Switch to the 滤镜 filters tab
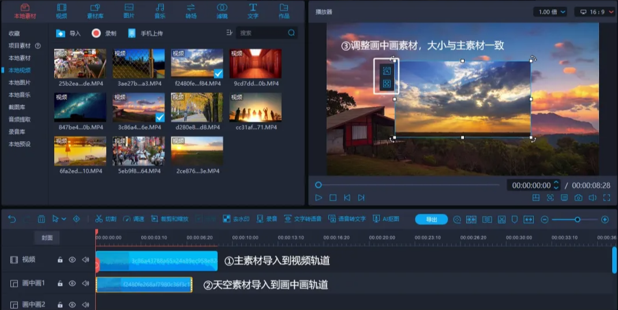Viewport: 618px width, 310px height. click(222, 11)
